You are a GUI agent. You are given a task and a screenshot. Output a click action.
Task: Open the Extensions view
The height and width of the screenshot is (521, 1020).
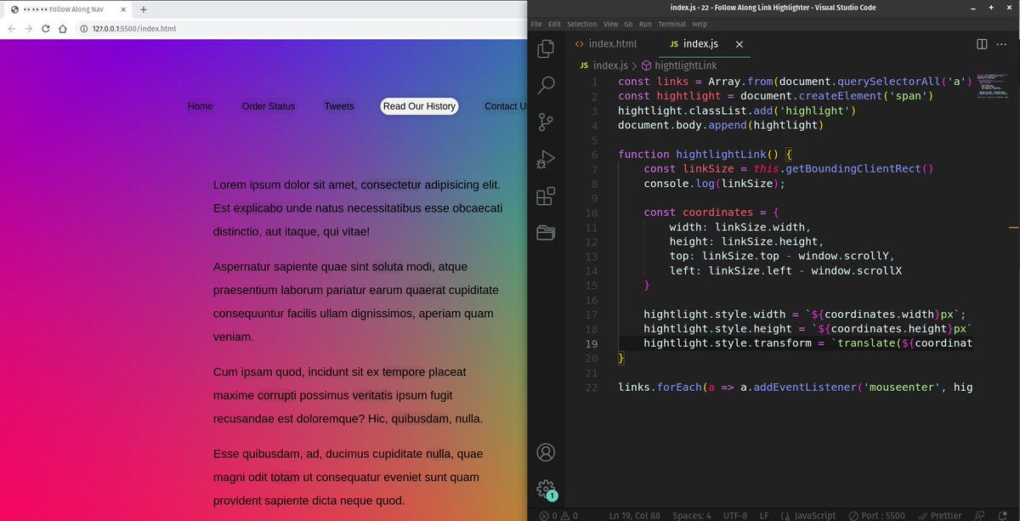tap(546, 196)
